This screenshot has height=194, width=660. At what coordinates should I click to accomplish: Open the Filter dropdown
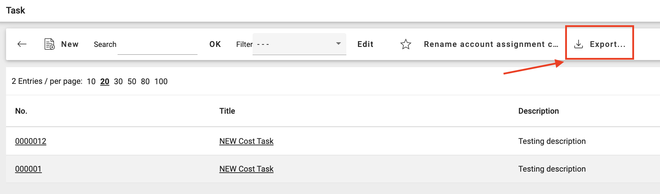pos(299,44)
